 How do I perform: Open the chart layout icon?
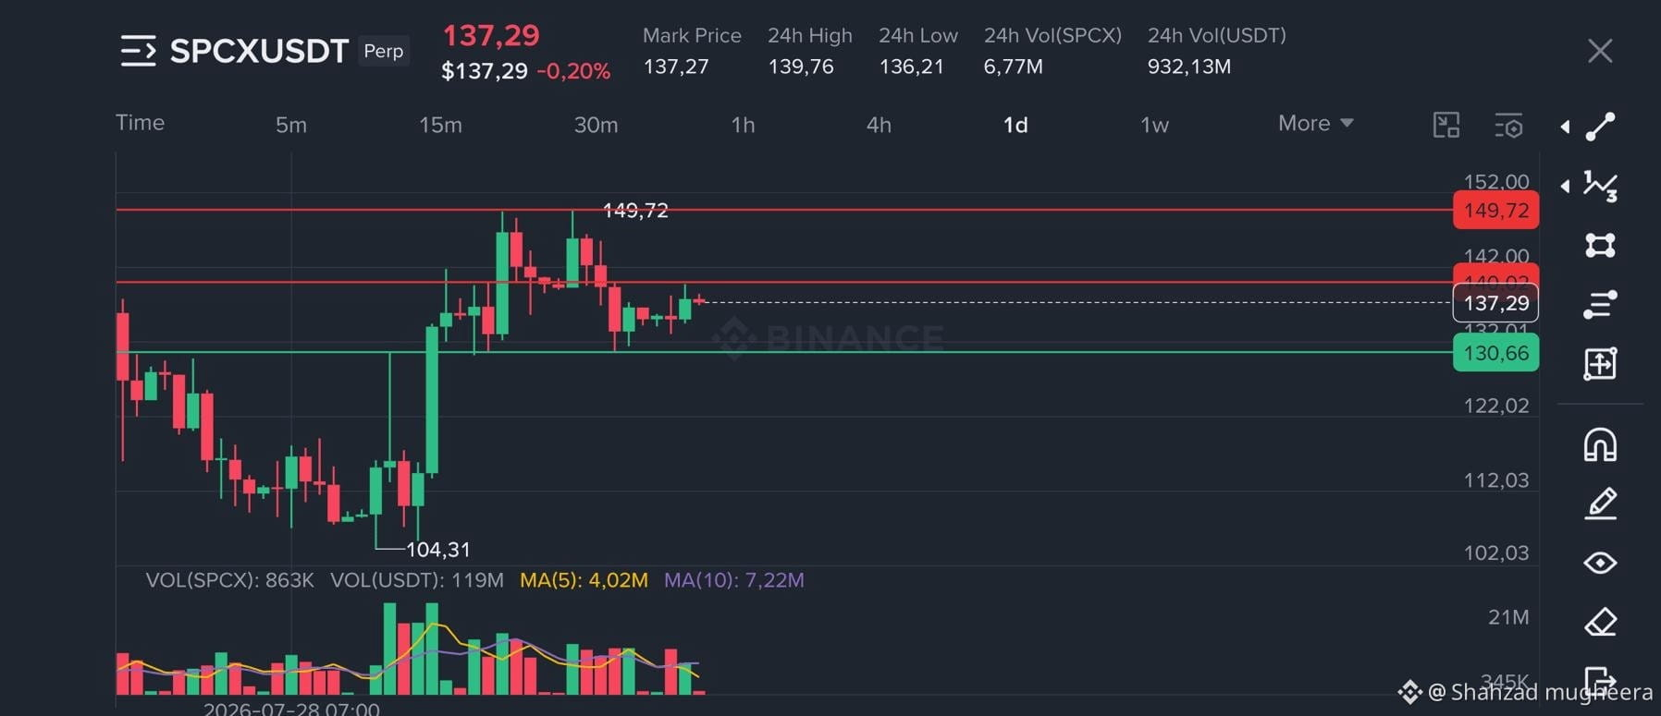(x=1446, y=125)
